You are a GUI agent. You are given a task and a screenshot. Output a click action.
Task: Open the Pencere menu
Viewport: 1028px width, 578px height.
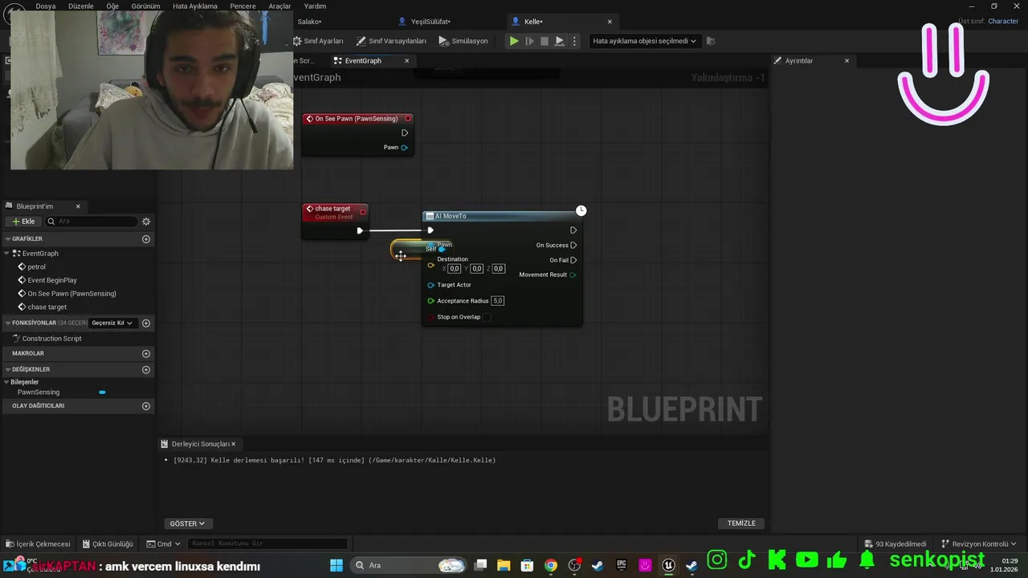click(243, 6)
